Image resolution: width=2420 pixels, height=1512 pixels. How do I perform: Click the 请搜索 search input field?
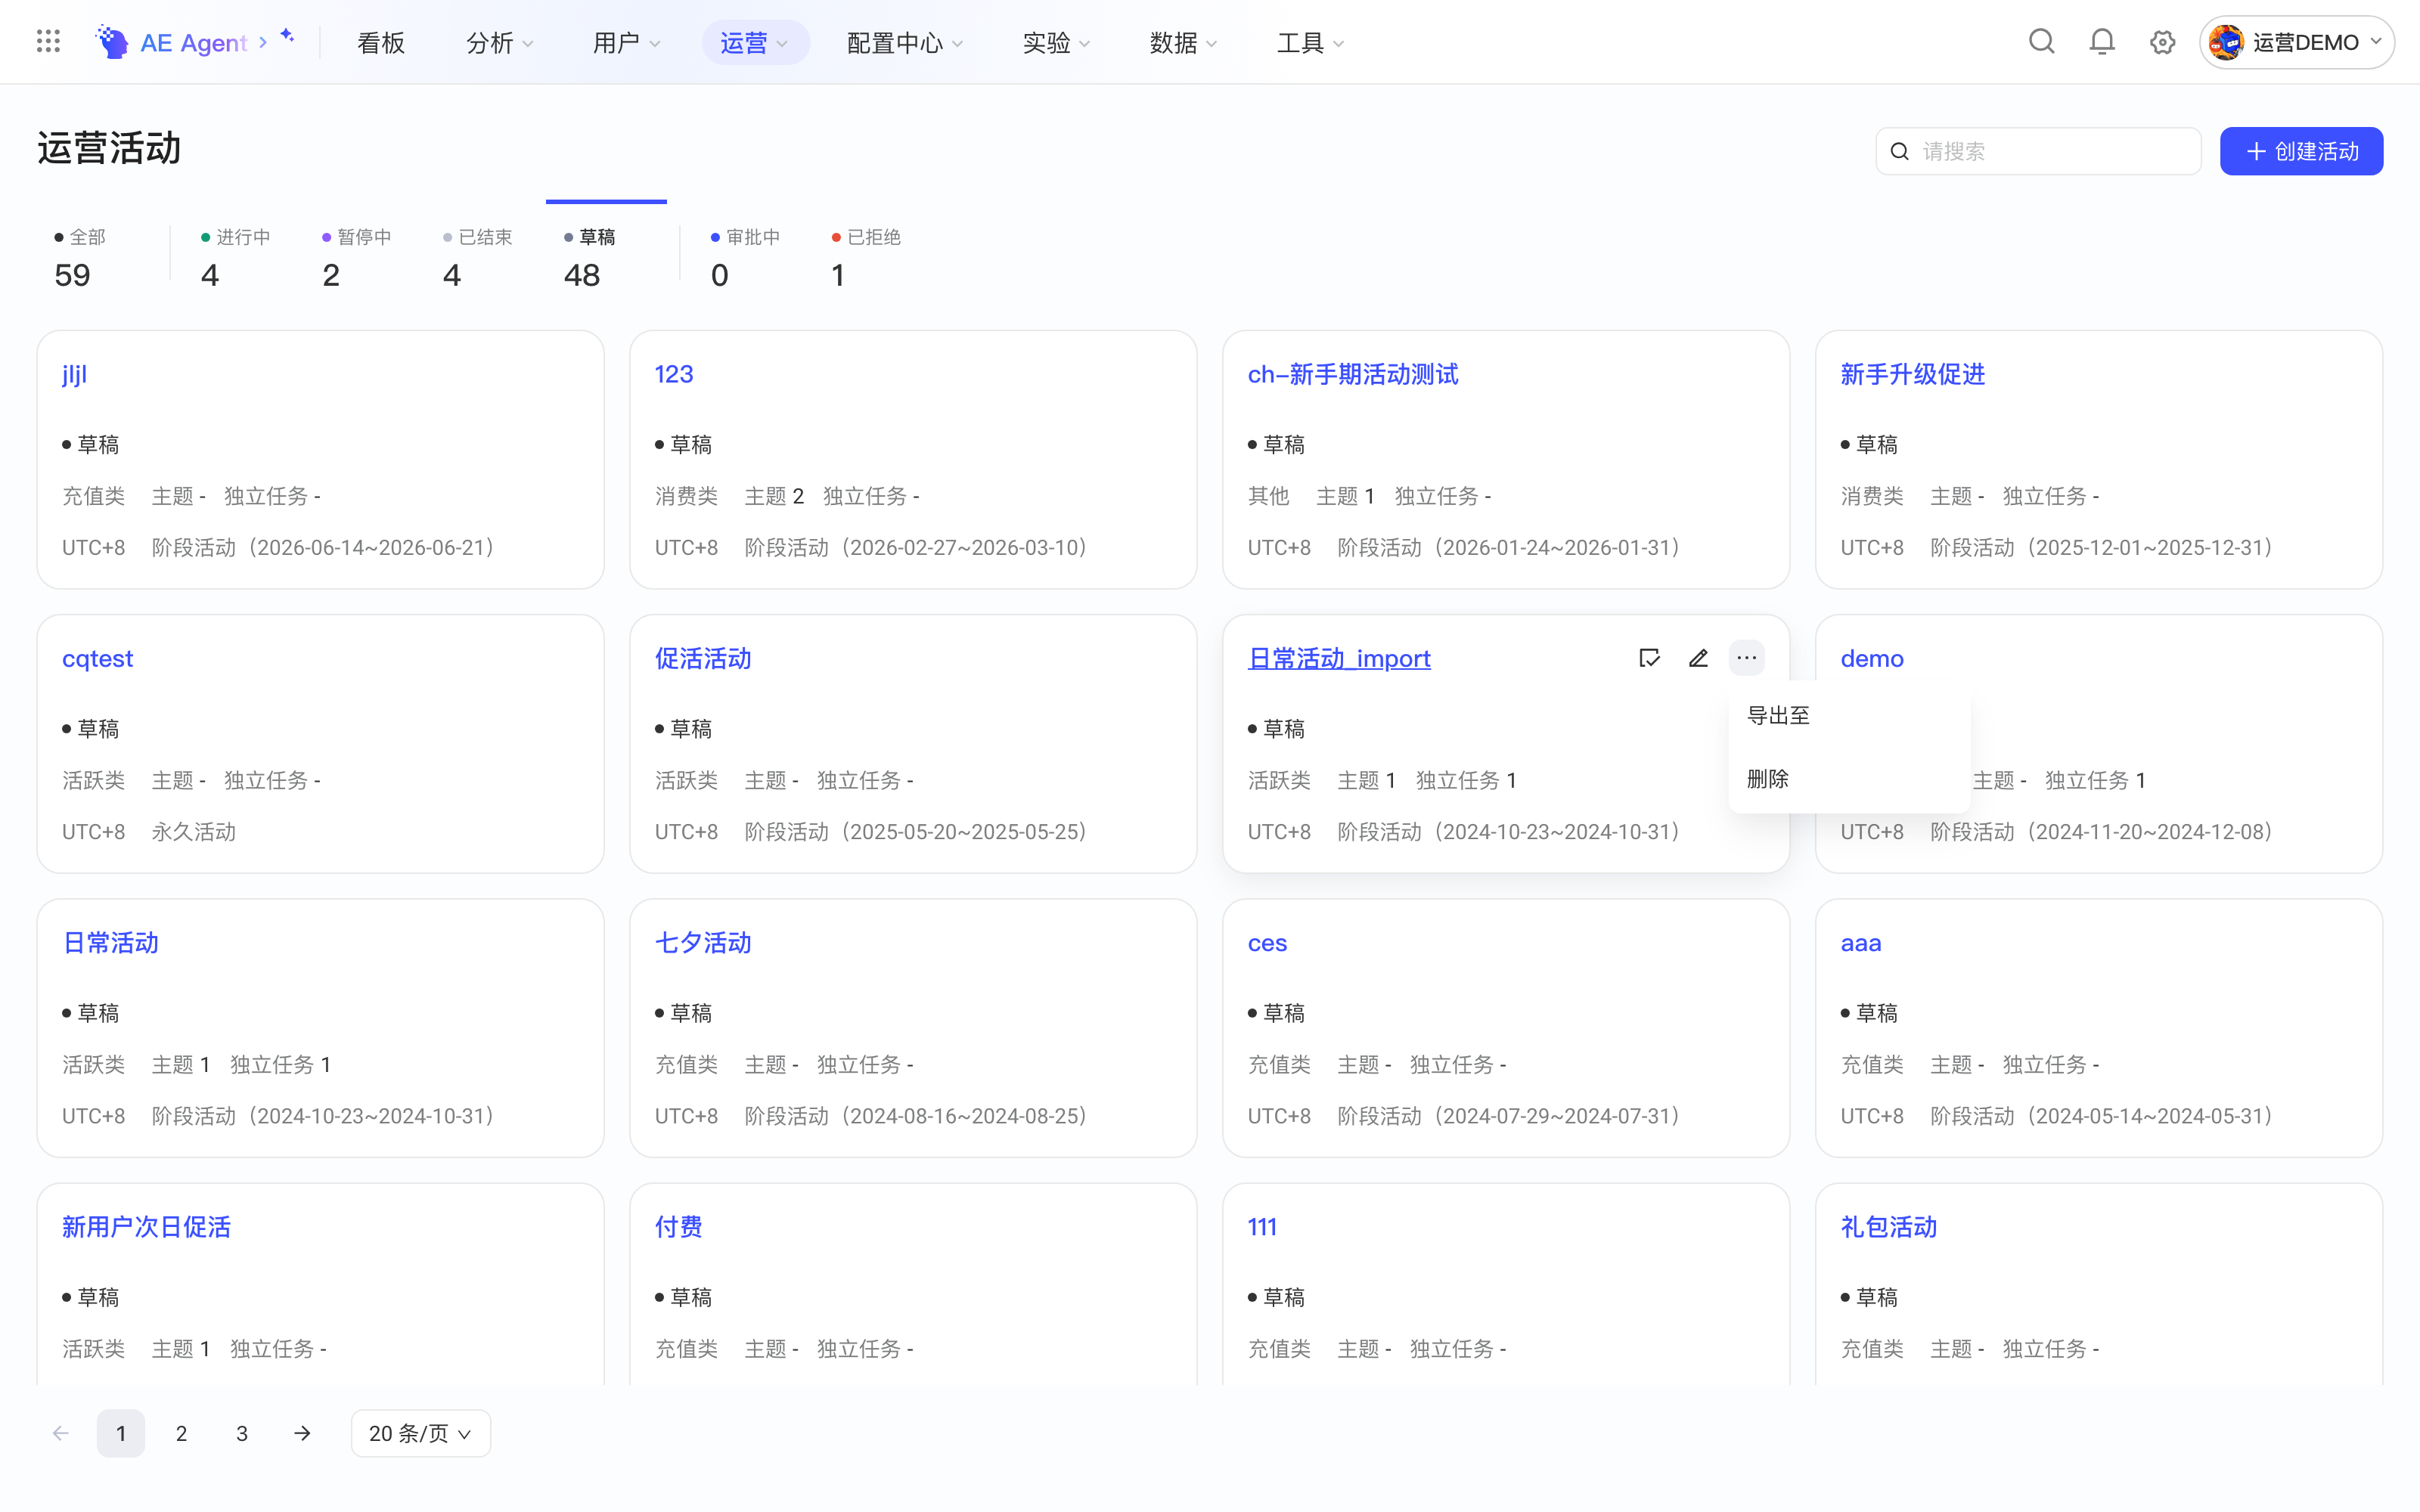(x=2038, y=151)
